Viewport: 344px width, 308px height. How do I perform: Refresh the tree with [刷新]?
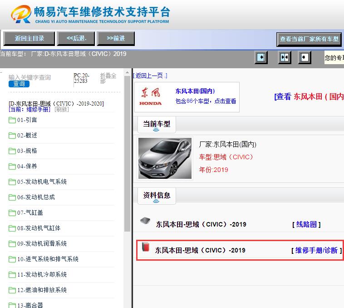(x=62, y=109)
